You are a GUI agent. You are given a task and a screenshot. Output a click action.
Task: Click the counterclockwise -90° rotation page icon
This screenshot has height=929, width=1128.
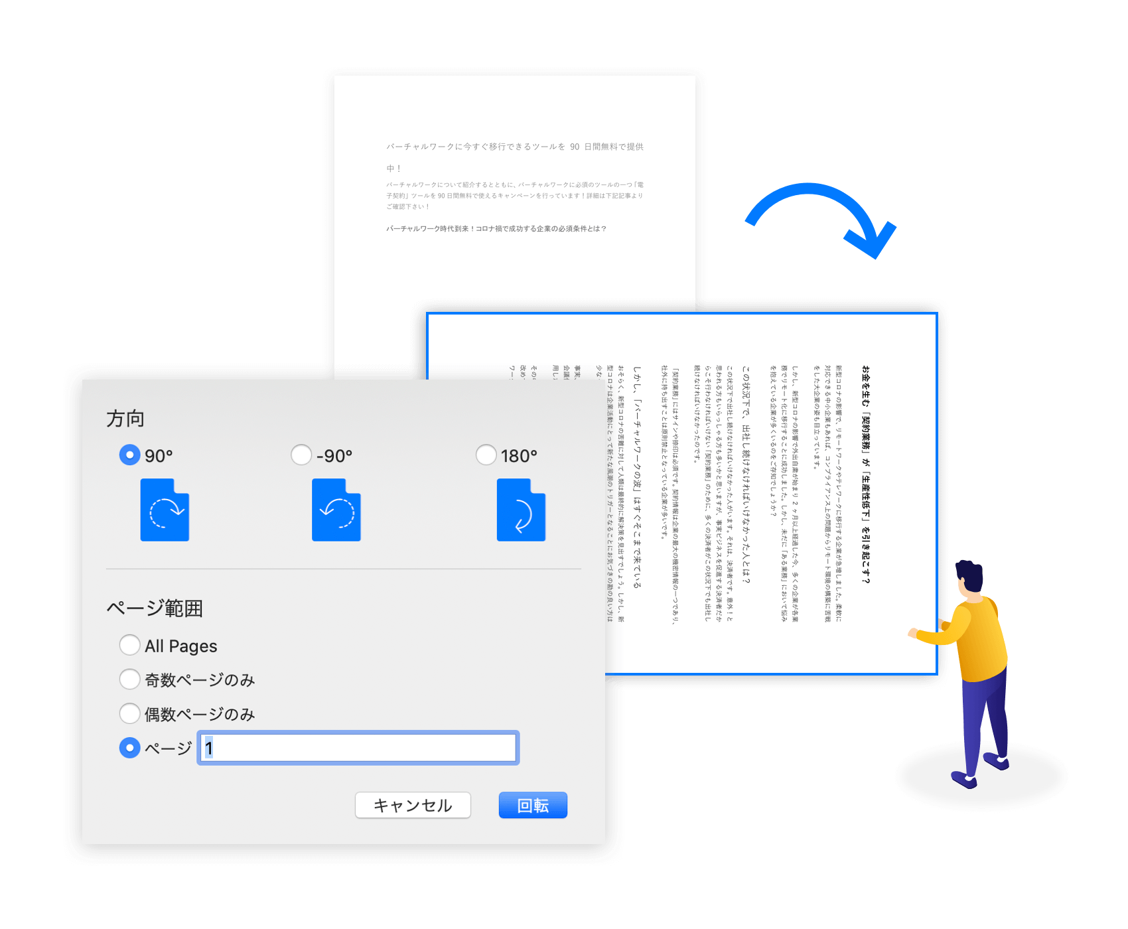[336, 510]
